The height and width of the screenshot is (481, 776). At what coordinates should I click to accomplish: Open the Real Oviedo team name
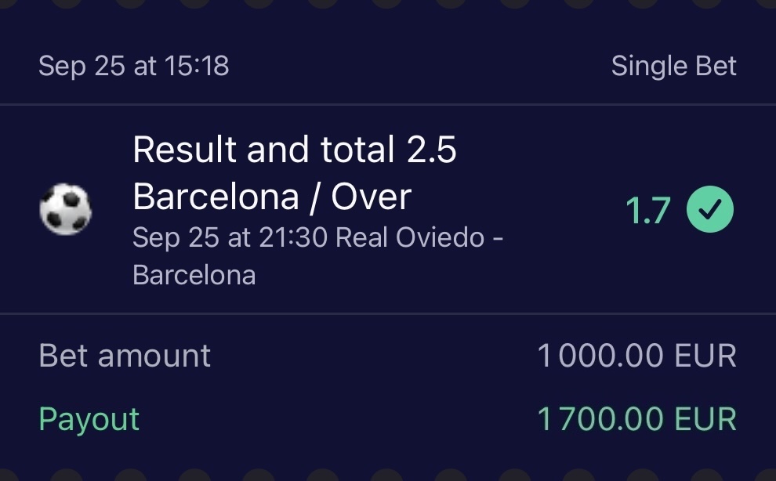tap(410, 237)
